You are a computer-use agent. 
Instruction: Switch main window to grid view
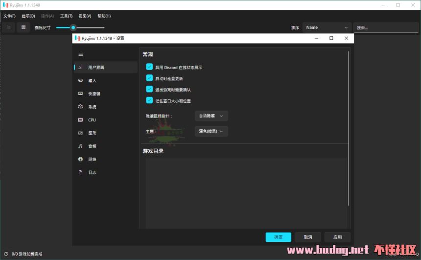(23, 27)
